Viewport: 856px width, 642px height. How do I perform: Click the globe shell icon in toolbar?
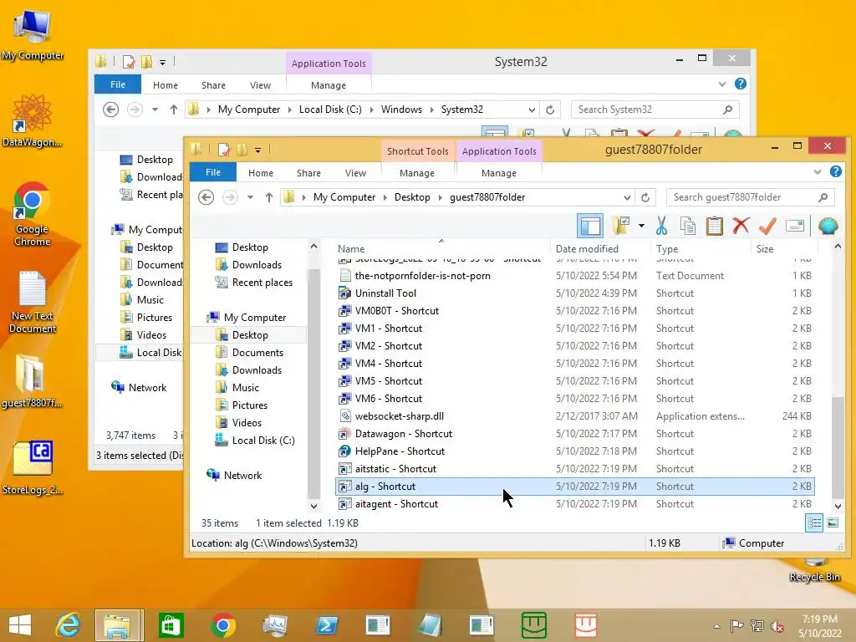828,226
